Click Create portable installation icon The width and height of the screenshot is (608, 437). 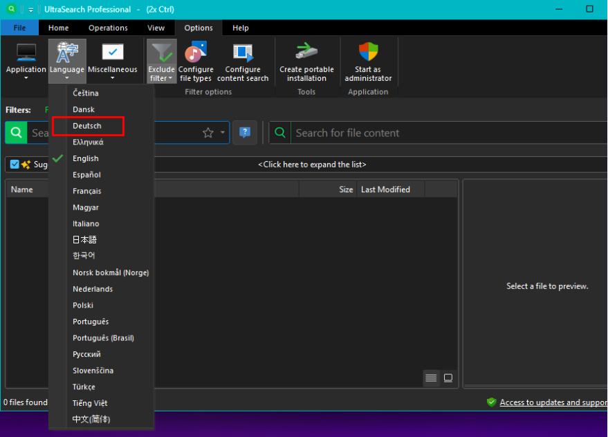306,53
